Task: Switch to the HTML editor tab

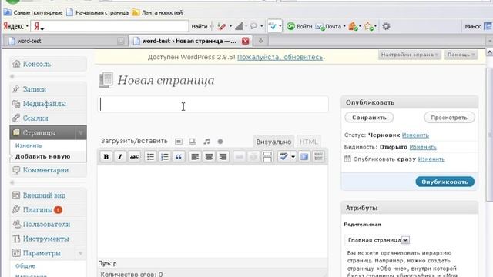Action: coord(308,142)
